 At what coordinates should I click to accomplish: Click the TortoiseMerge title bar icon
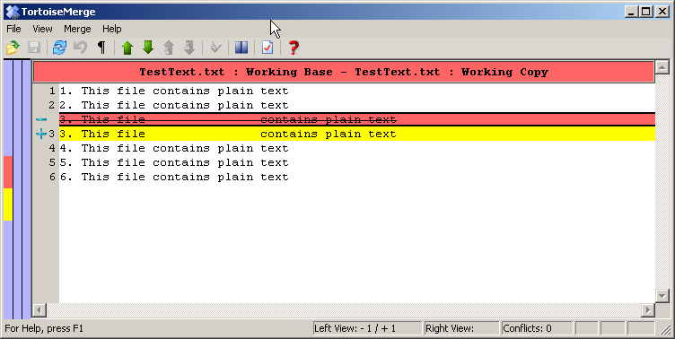click(x=13, y=12)
